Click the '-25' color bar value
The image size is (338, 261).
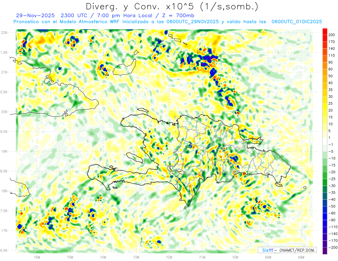click(x=332, y=179)
